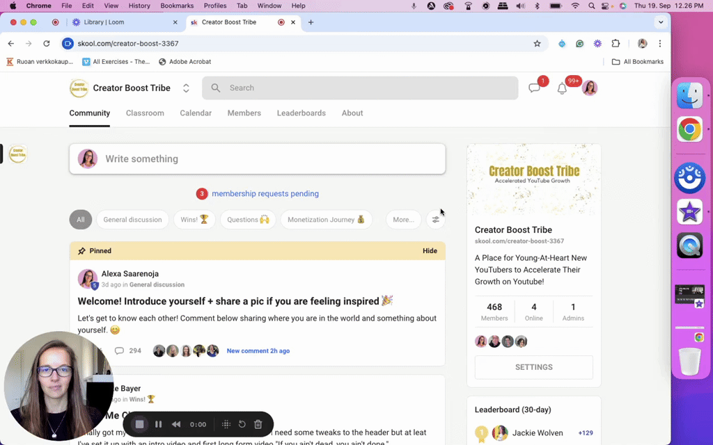Switch to Library | Loom browser tab

tap(125, 22)
